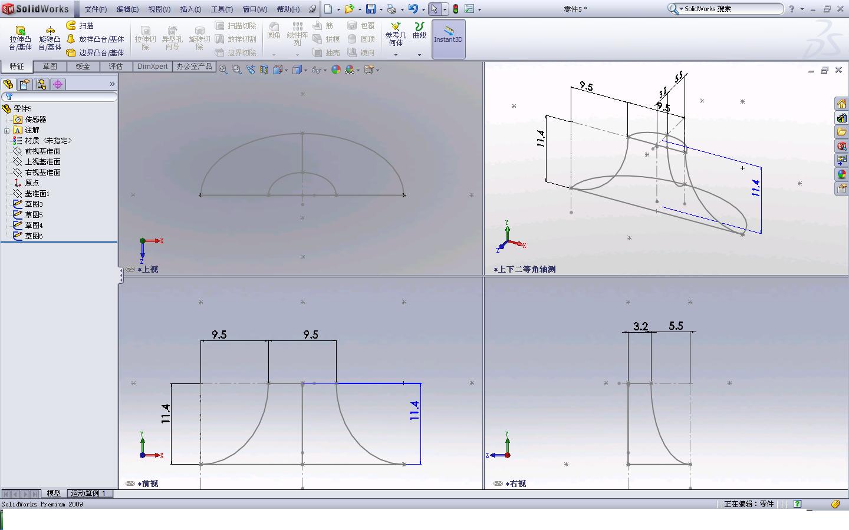Save the part with the floppy icon
The width and height of the screenshot is (849, 530).
click(x=370, y=9)
